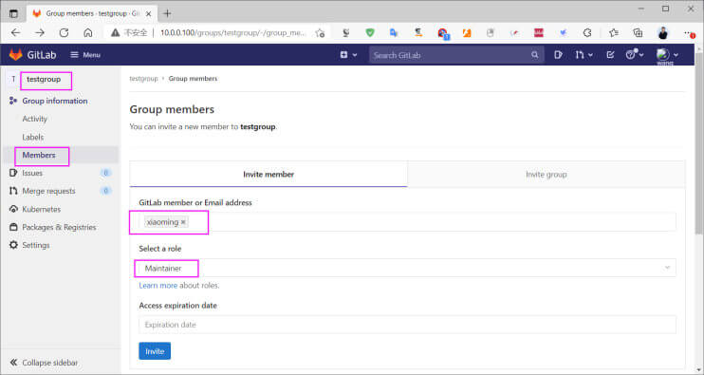
Task: Remove the xiaoming member token
Action: 183,222
